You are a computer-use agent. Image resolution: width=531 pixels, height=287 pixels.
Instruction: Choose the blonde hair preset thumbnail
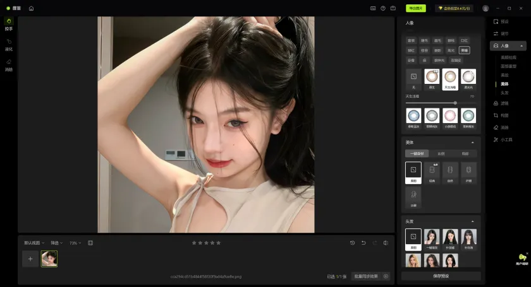point(413,261)
